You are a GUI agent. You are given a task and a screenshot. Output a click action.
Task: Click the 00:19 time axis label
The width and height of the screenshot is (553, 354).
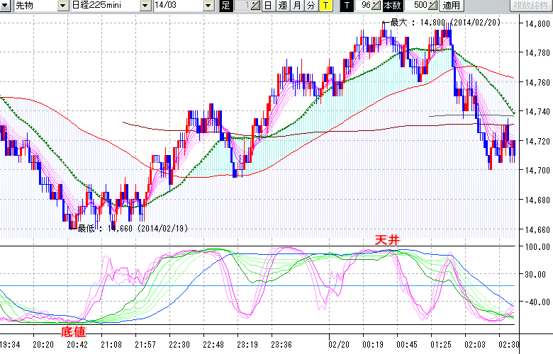tap(373, 345)
